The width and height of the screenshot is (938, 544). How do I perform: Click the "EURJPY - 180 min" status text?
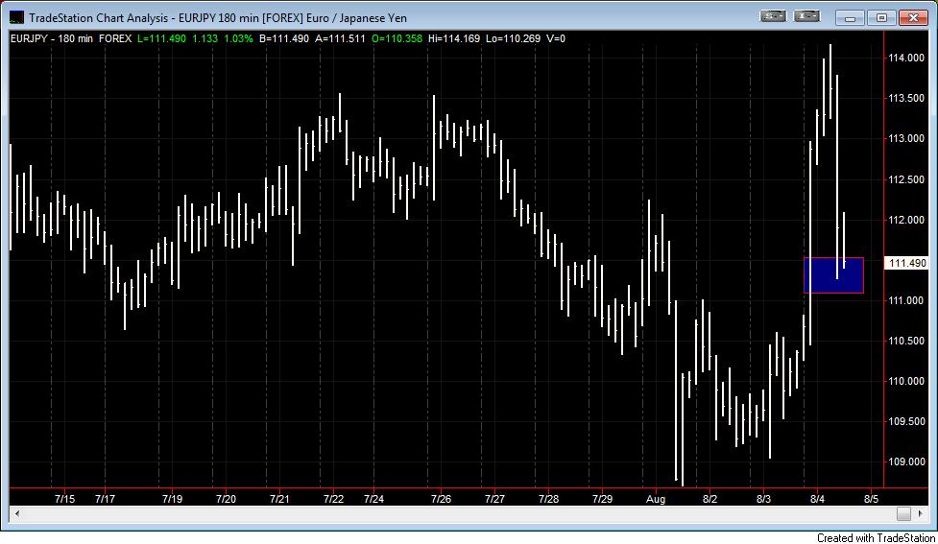pos(52,38)
